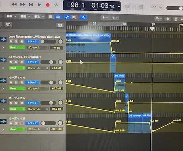Click pan knob on オーディオ 4 track
The image size is (183, 151).
[60, 82]
